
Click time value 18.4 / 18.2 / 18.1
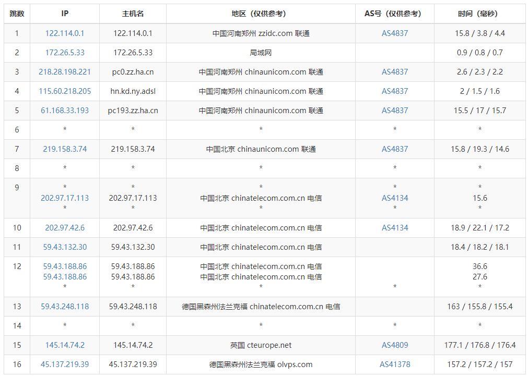click(479, 247)
